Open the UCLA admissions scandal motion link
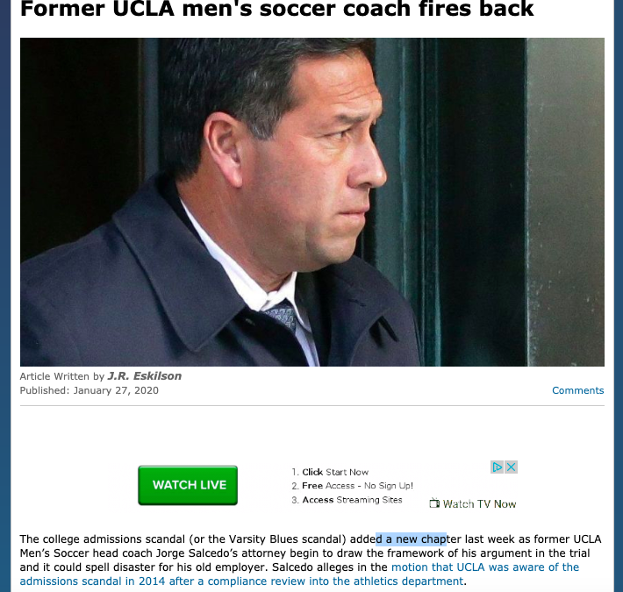This screenshot has height=592, width=623. click(485, 567)
